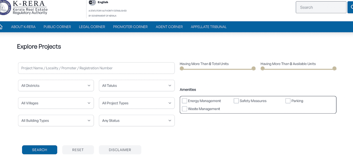Focus the Project Name search input field
353x168 pixels.
coord(96,68)
